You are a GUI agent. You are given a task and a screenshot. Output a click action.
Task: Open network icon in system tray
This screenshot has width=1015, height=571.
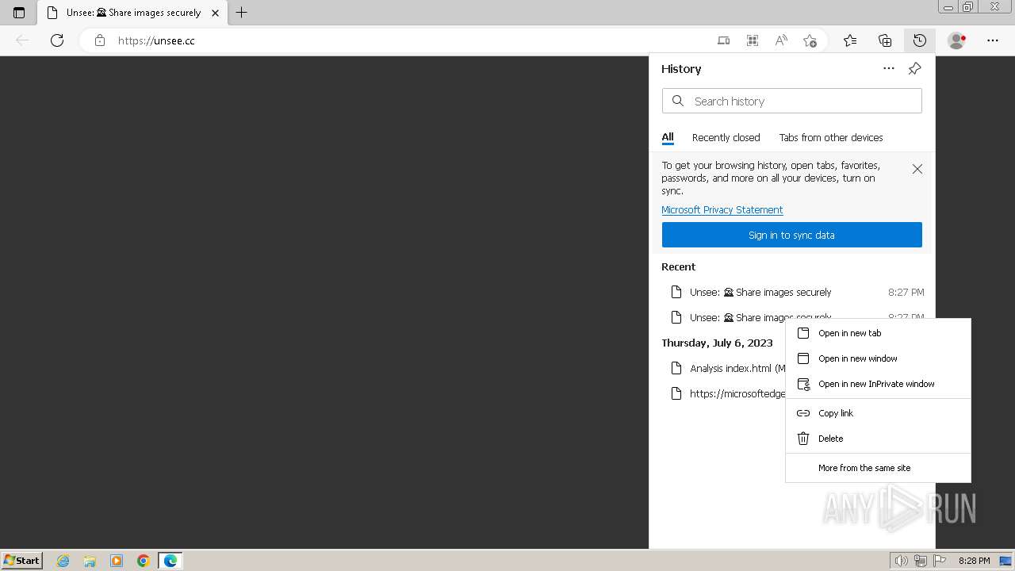coord(921,561)
